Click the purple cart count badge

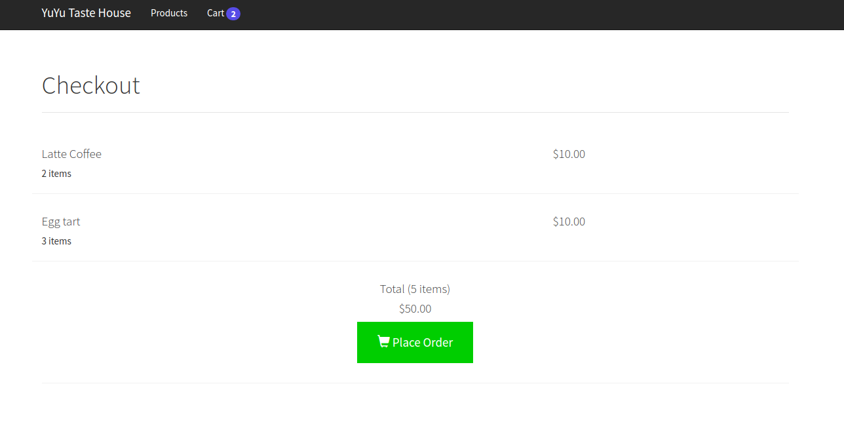pyautogui.click(x=233, y=14)
